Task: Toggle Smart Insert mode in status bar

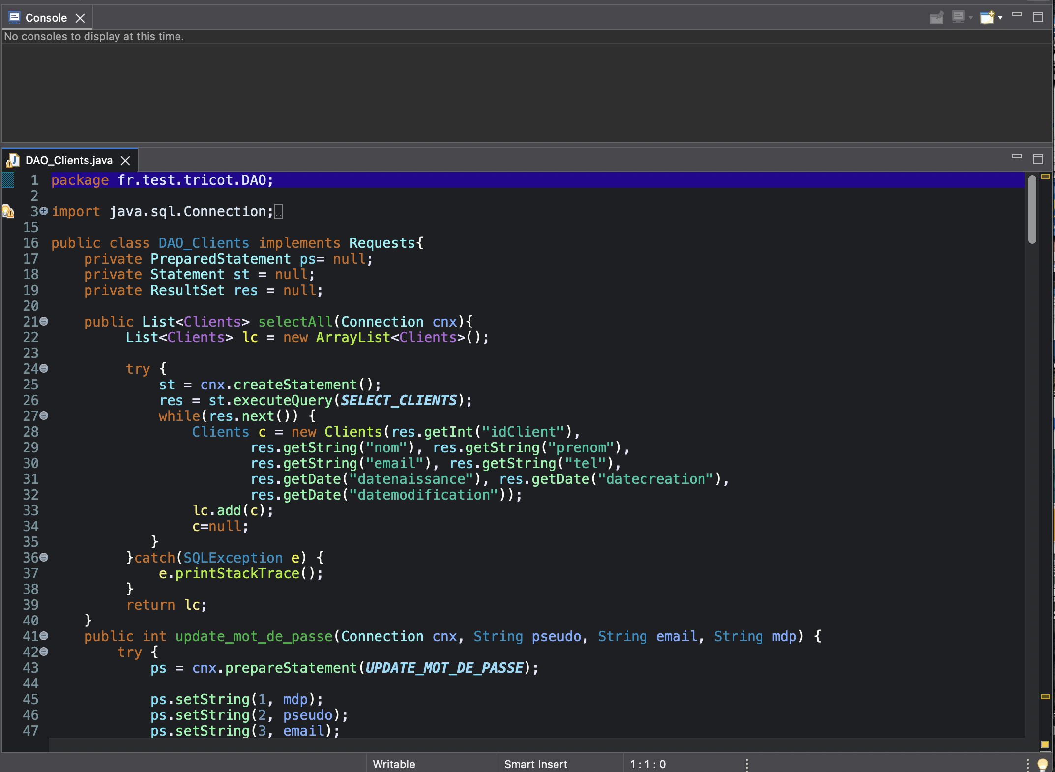Action: coord(536,764)
